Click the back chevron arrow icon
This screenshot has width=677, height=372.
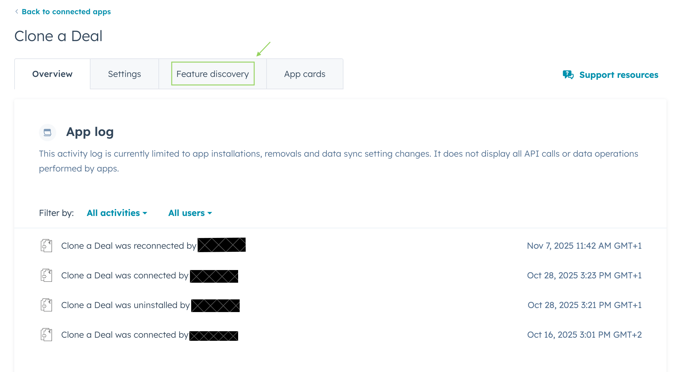tap(17, 11)
